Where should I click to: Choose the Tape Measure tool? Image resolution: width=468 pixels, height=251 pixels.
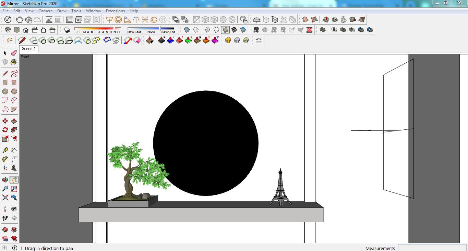5,150
